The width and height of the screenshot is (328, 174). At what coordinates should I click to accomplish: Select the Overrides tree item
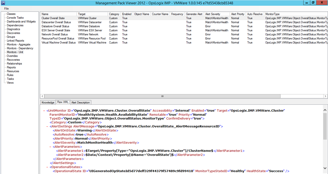click(x=12, y=56)
